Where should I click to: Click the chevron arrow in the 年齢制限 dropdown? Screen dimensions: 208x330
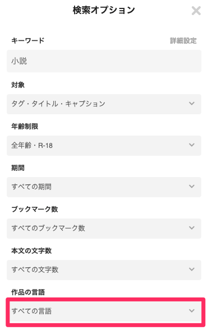pos(192,145)
